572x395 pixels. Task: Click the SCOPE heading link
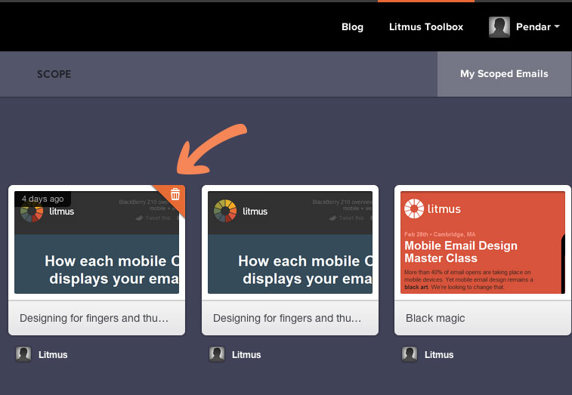[54, 74]
